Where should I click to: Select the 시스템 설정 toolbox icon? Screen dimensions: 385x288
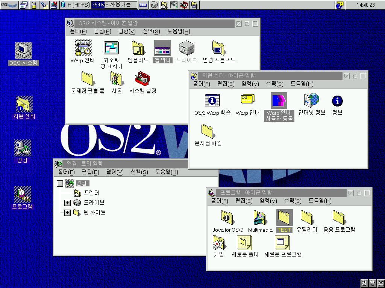tap(142, 82)
